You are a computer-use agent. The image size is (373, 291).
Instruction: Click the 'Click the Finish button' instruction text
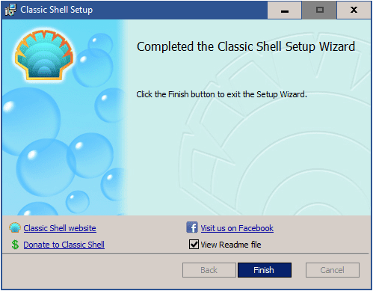point(221,94)
